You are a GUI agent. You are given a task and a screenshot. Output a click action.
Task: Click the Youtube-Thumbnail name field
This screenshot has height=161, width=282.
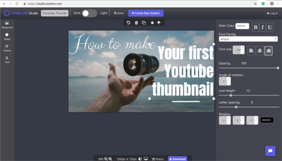point(55,13)
